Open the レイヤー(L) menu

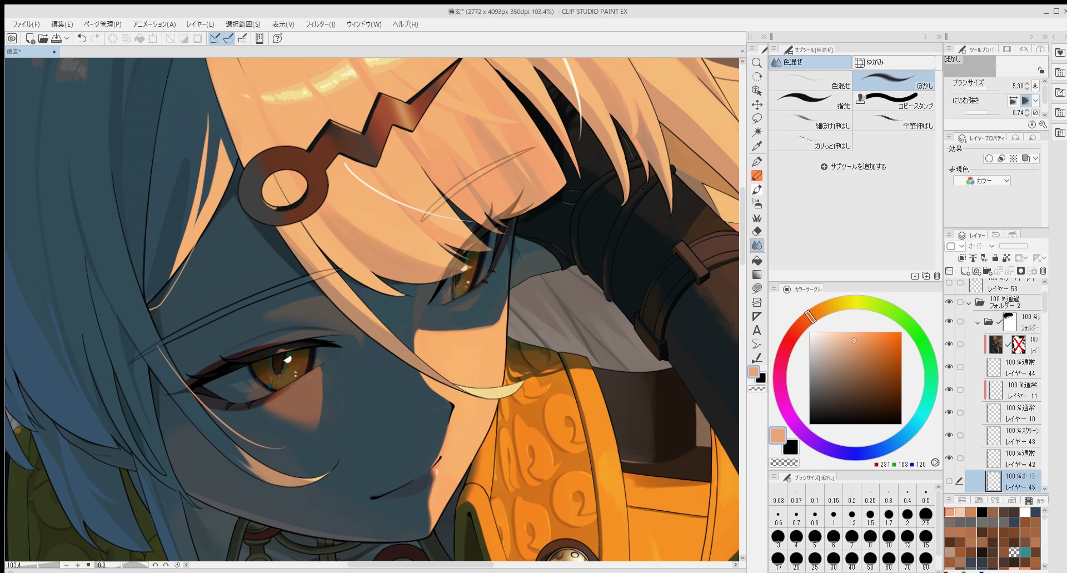tap(200, 24)
